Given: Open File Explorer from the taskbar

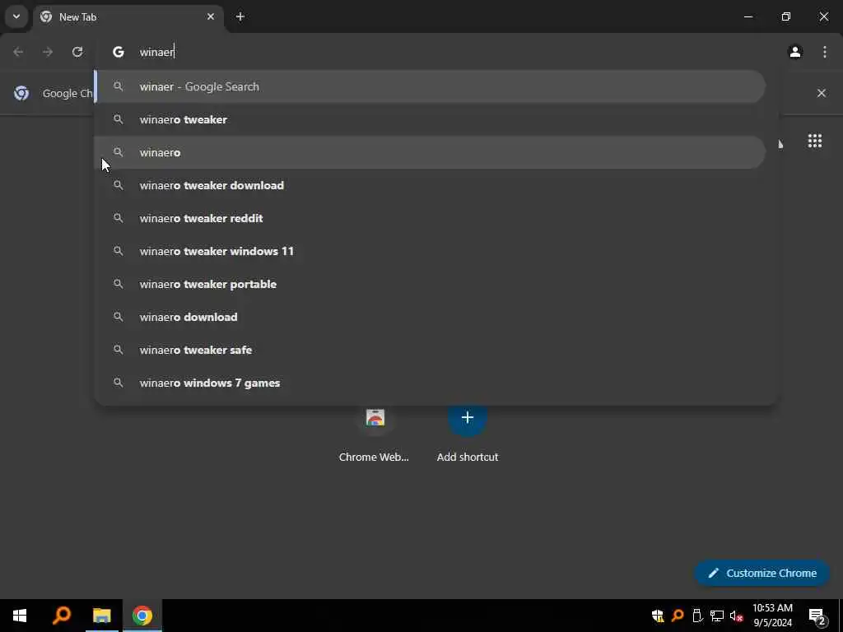Looking at the screenshot, I should pyautogui.click(x=101, y=616).
